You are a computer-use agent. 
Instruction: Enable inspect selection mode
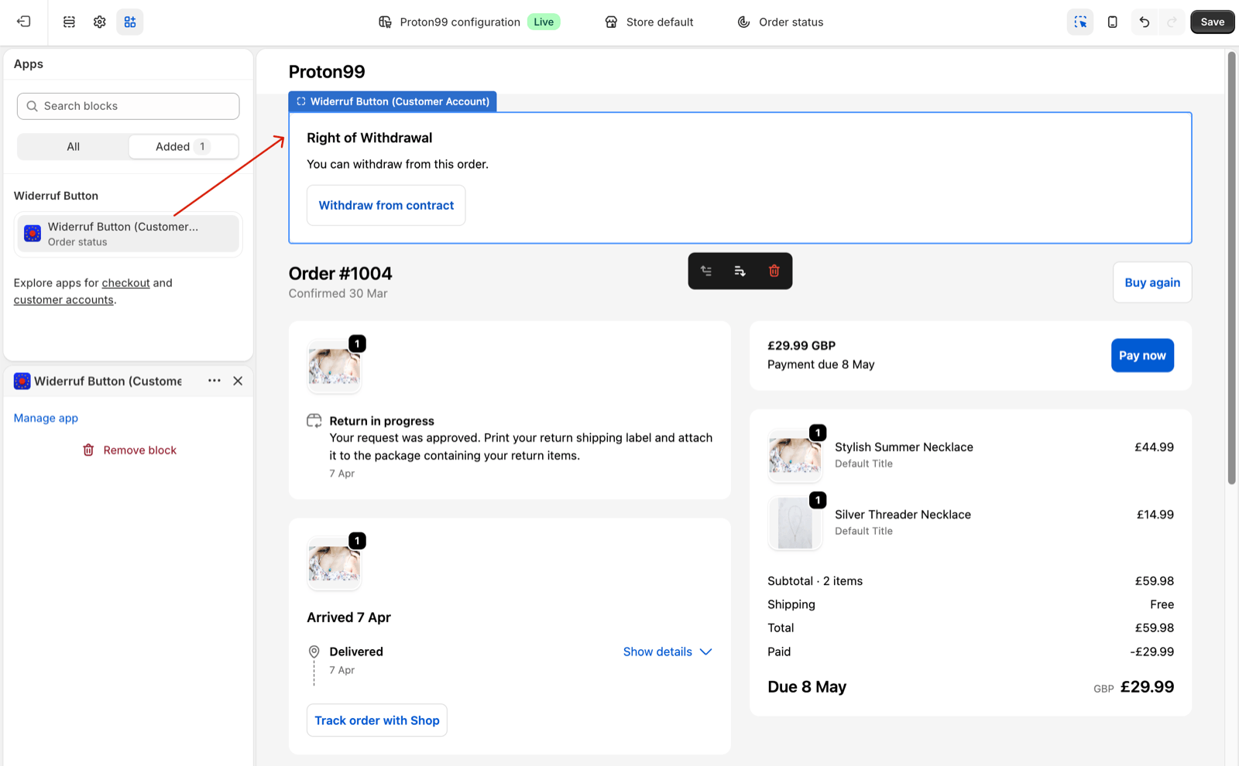[x=1080, y=22]
